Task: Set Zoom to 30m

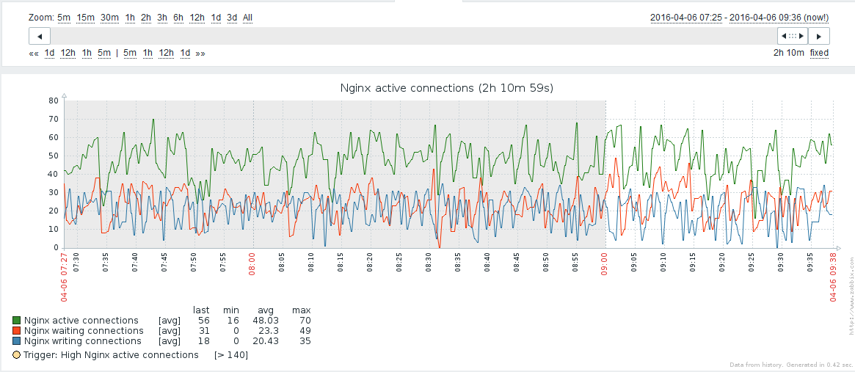Action: [109, 18]
